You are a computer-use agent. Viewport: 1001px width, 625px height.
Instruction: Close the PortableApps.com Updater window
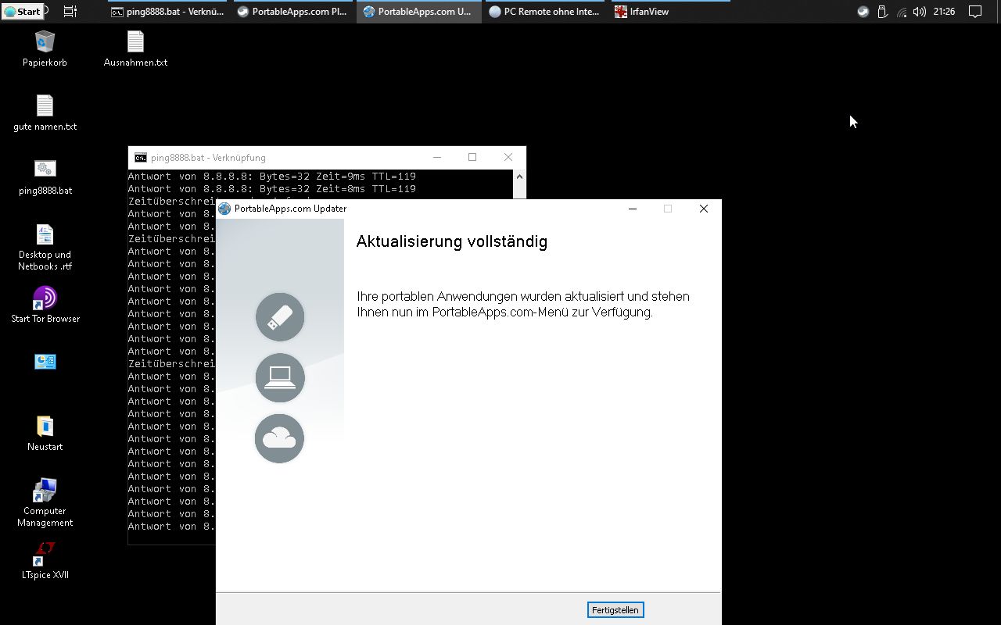704,209
